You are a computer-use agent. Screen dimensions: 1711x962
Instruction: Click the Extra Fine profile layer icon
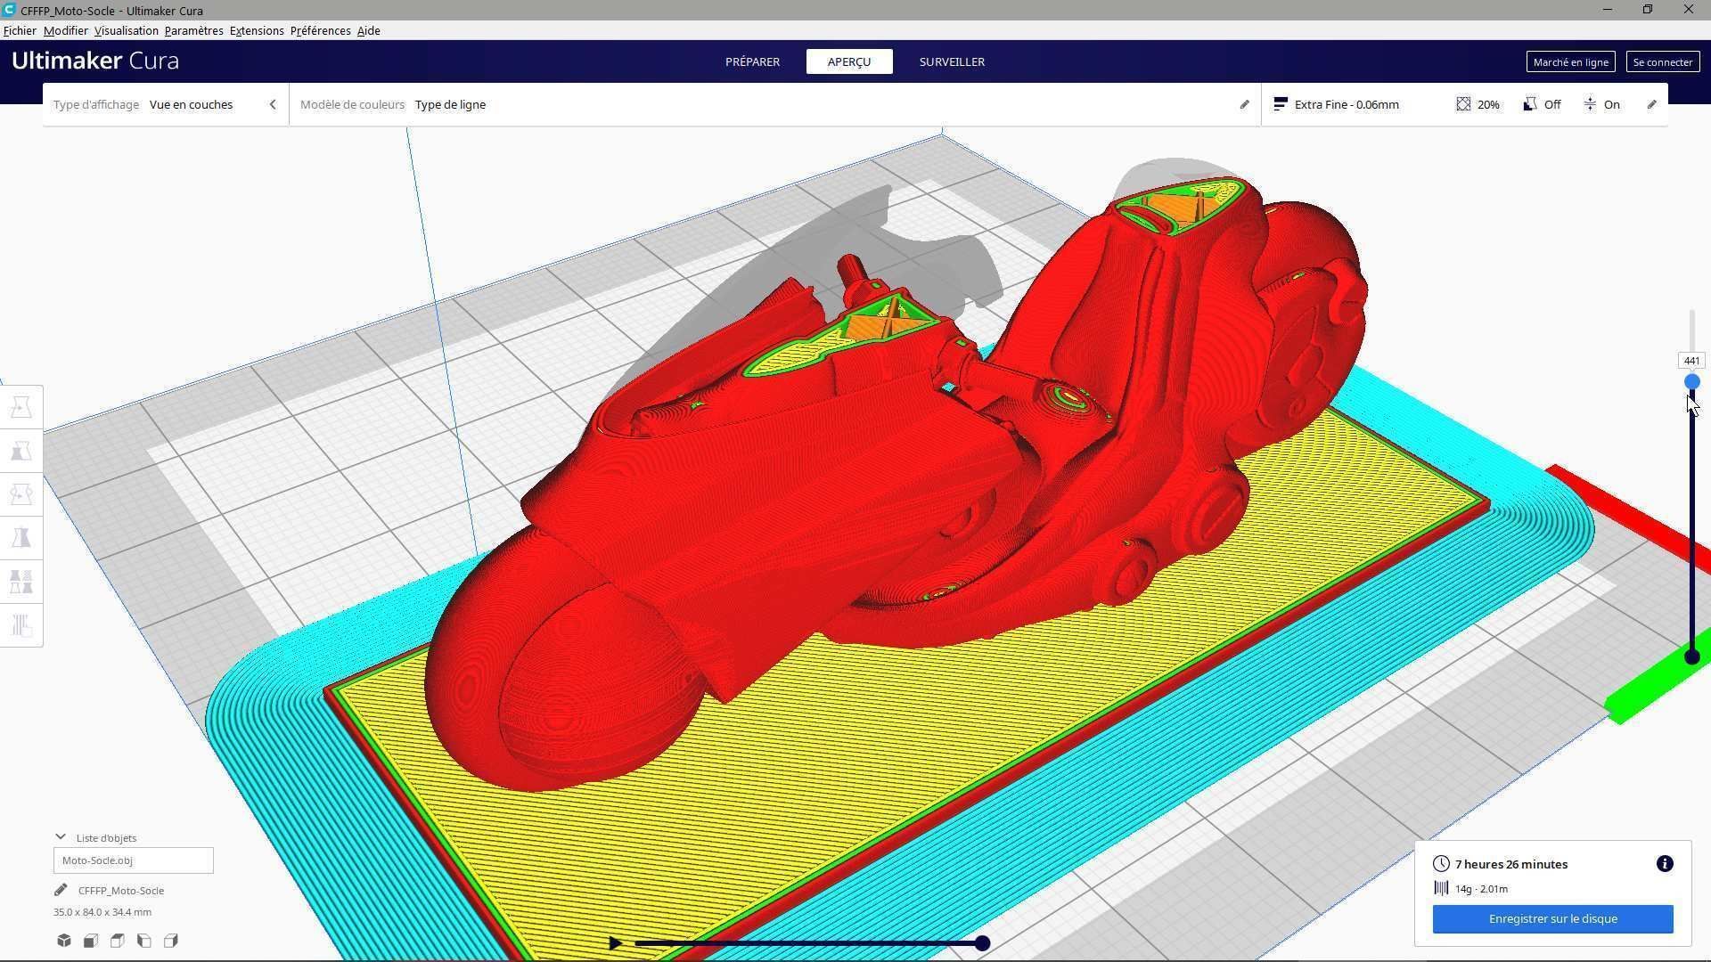tap(1281, 104)
